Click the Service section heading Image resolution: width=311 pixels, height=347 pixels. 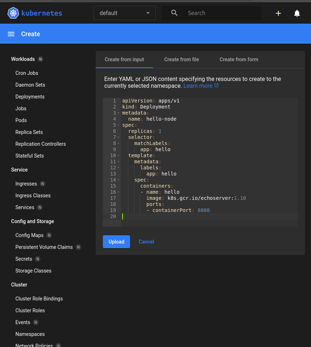19,170
